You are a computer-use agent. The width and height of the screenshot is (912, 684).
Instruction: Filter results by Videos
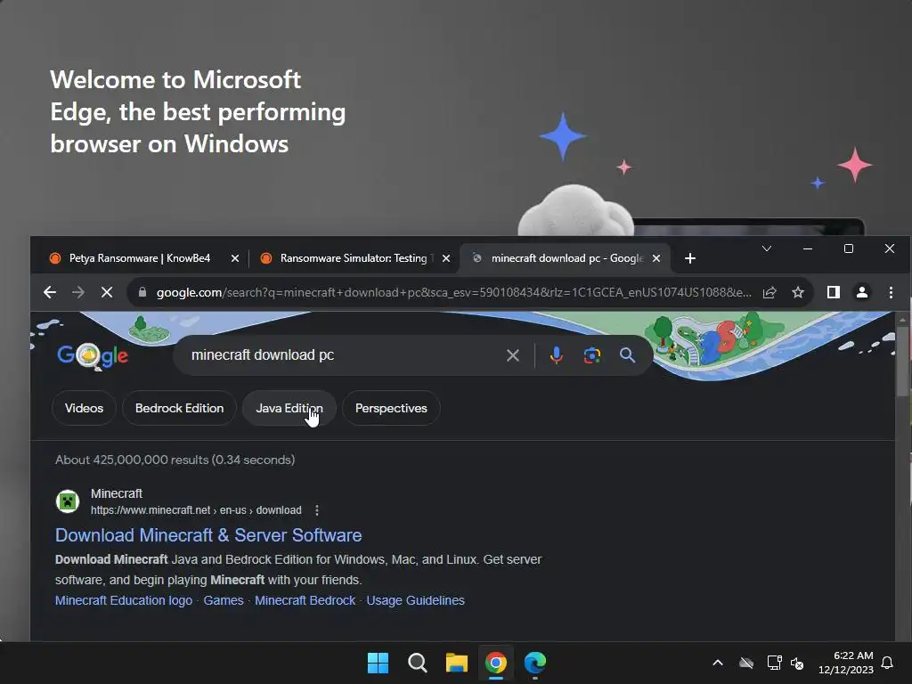coord(84,408)
